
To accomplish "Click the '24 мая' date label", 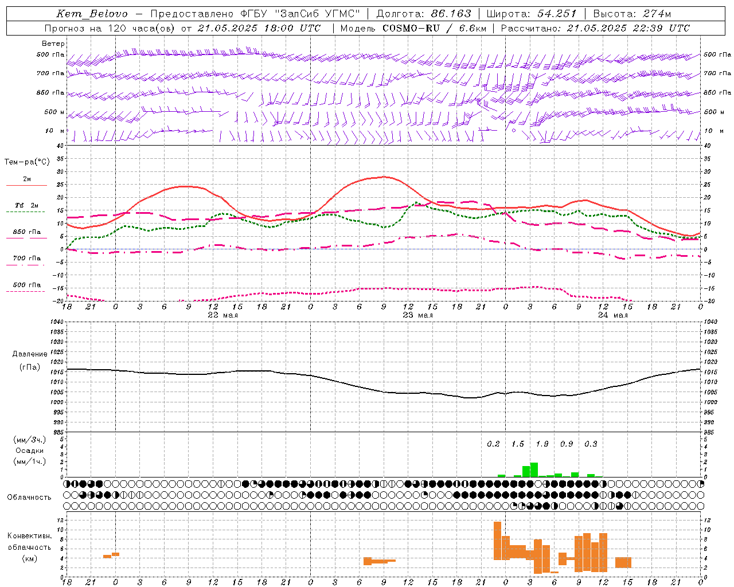I will [613, 315].
